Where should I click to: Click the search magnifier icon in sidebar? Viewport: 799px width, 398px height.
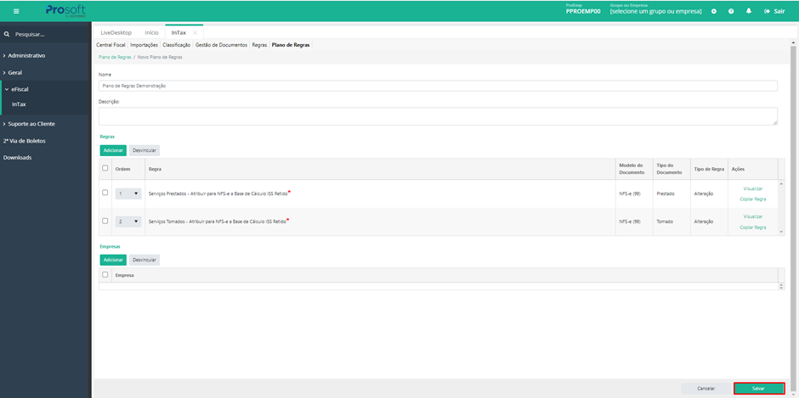click(7, 35)
